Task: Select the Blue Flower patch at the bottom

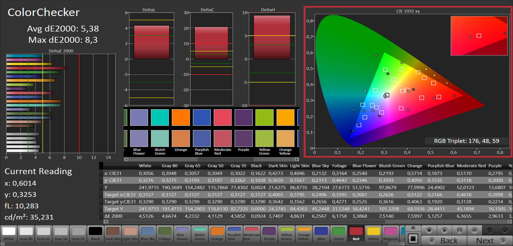Action: (x=182, y=234)
